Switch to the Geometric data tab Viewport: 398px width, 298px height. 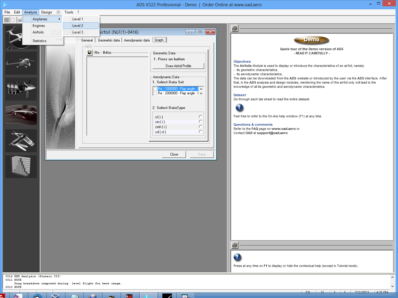click(x=109, y=40)
